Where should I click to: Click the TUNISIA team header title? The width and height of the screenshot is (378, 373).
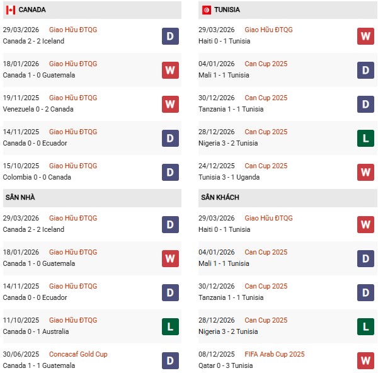pyautogui.click(x=227, y=10)
